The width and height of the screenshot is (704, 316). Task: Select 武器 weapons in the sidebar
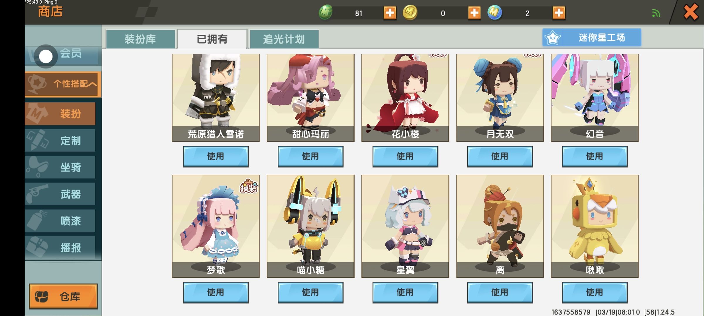coord(60,194)
